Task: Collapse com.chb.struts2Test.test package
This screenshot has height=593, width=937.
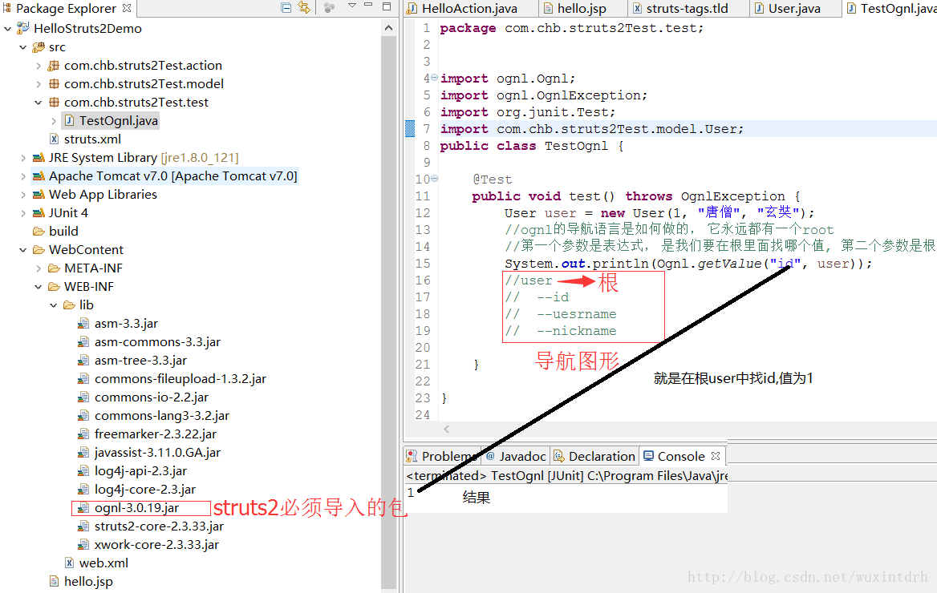Action: (x=39, y=103)
